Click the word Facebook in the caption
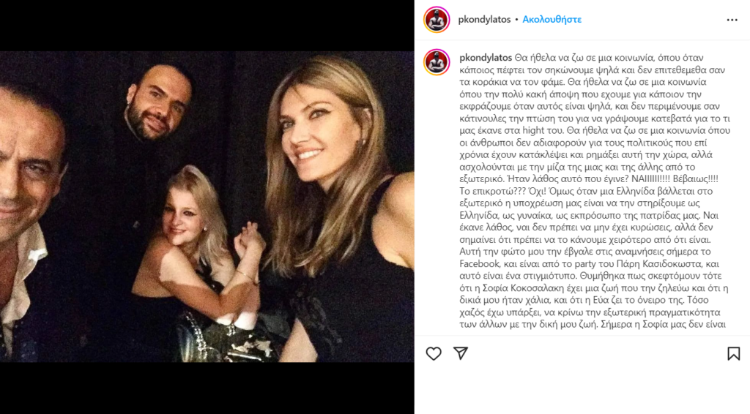750x414 pixels. (479, 262)
